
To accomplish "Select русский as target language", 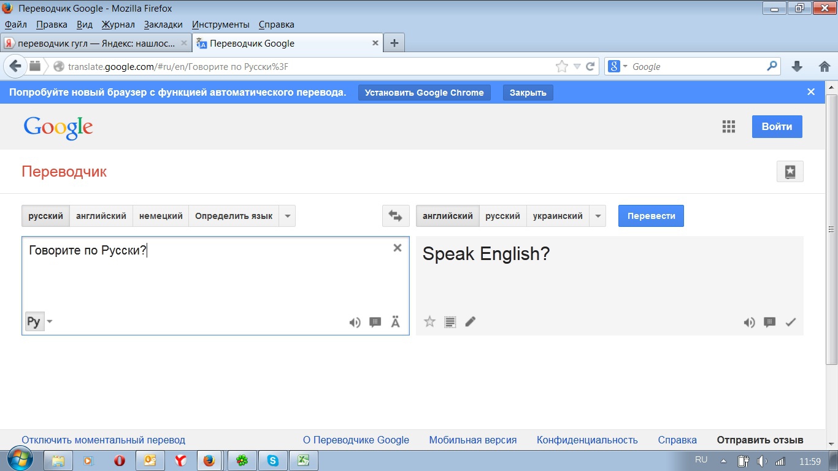I will point(502,216).
